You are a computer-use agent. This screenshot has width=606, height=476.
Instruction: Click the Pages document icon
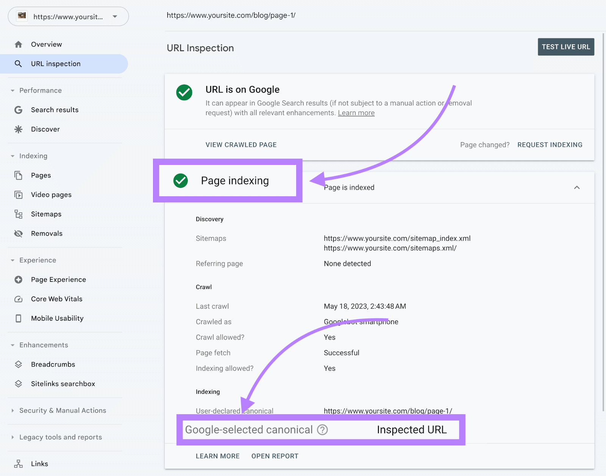click(x=18, y=175)
